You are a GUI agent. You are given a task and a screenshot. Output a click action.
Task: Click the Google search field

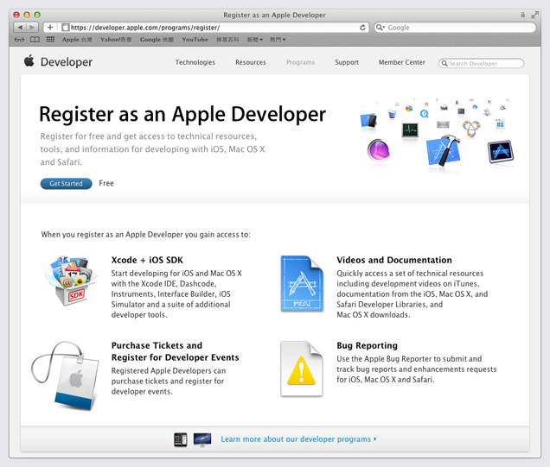pyautogui.click(x=455, y=28)
